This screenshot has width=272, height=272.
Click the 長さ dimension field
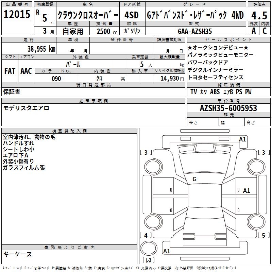[x=203, y=122]
